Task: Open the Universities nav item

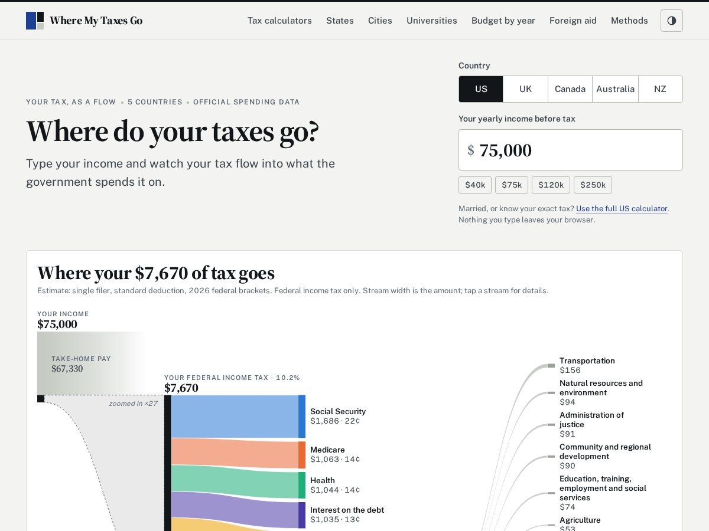Action: coord(432,21)
